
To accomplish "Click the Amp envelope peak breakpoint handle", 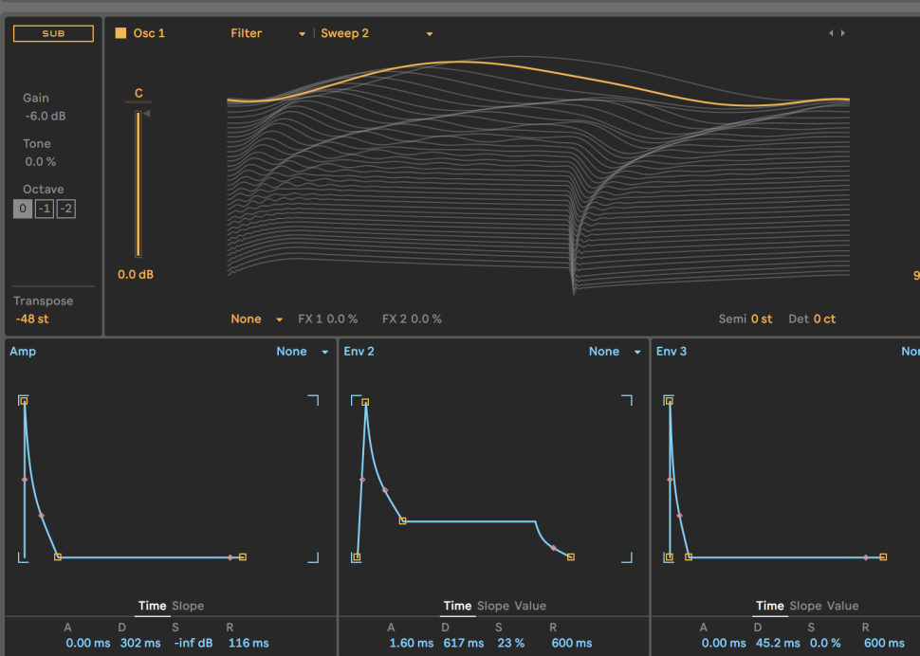I will (24, 401).
